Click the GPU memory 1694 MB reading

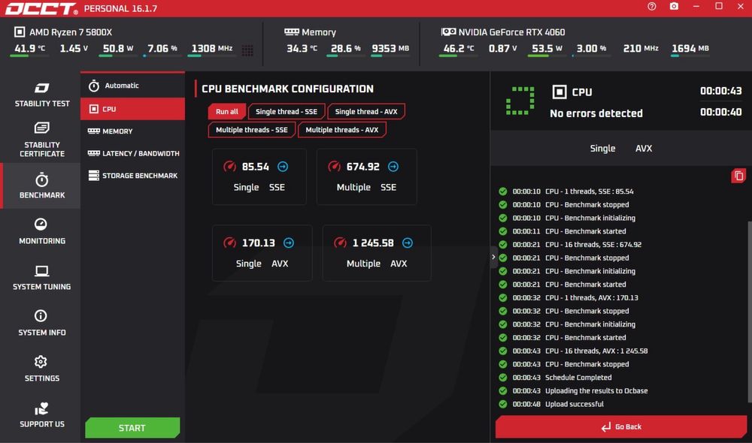pos(690,48)
